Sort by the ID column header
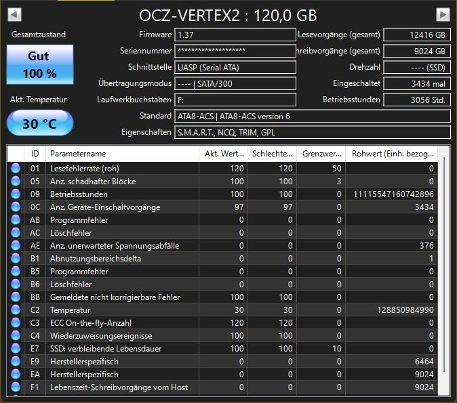The height and width of the screenshot is (403, 457). point(35,154)
